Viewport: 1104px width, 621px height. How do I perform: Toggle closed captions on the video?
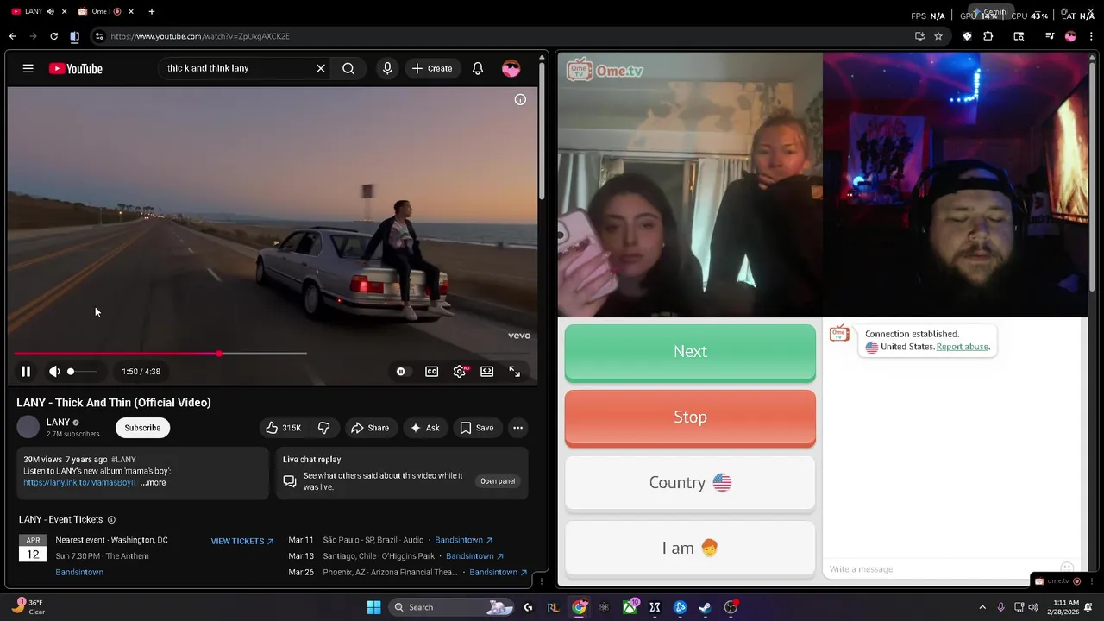(x=432, y=371)
